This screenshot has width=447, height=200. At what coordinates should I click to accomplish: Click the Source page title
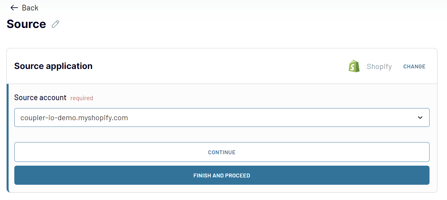(x=26, y=24)
